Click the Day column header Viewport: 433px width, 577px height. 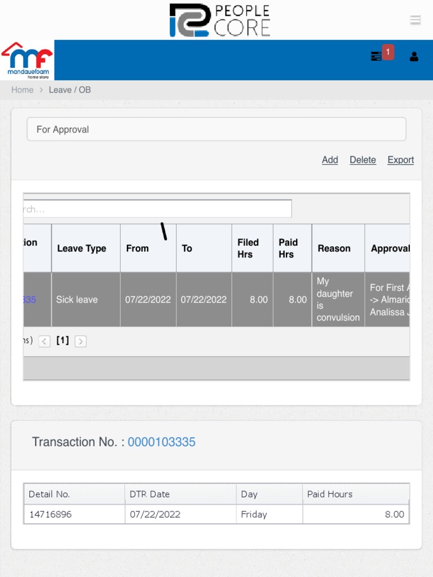269,494
